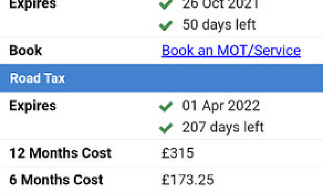
Task: Click empty blue area of Road Tax banner
Action: (x=194, y=78)
